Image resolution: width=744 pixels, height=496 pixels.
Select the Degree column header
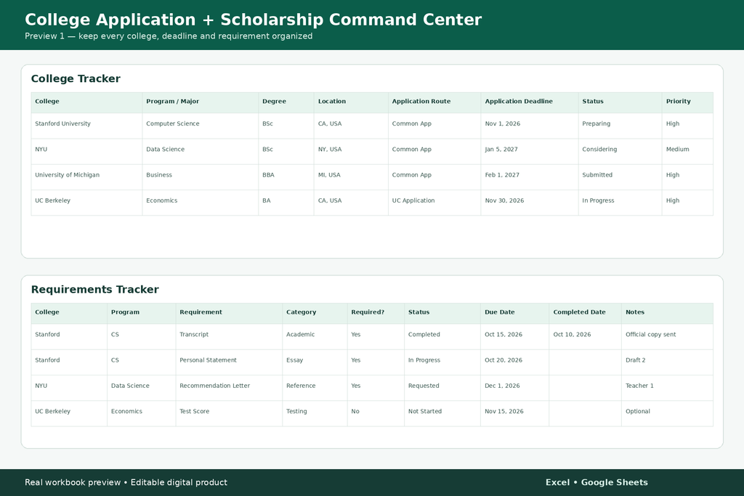click(x=286, y=102)
